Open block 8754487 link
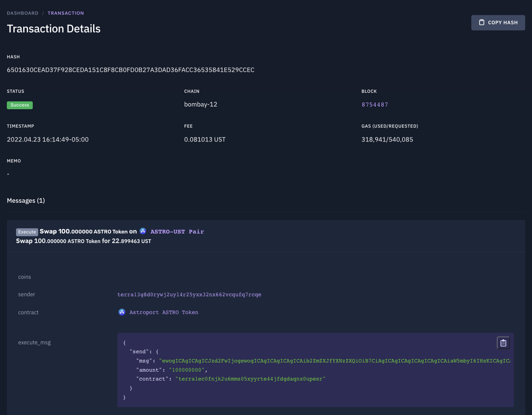532x415 pixels. coord(375,105)
